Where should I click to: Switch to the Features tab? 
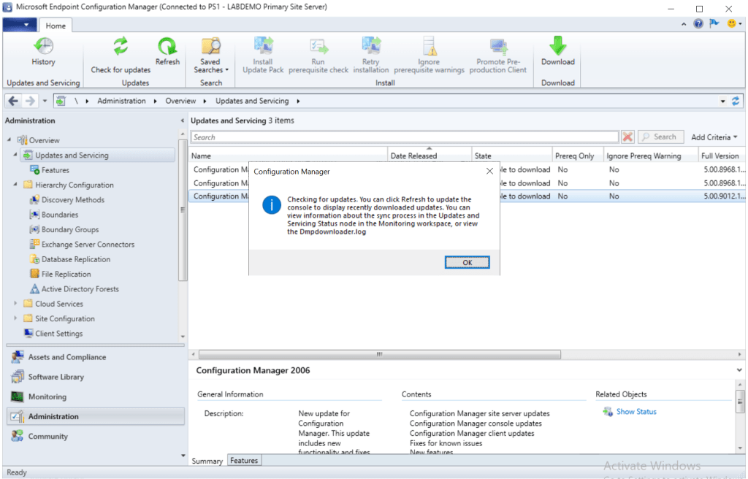click(244, 461)
